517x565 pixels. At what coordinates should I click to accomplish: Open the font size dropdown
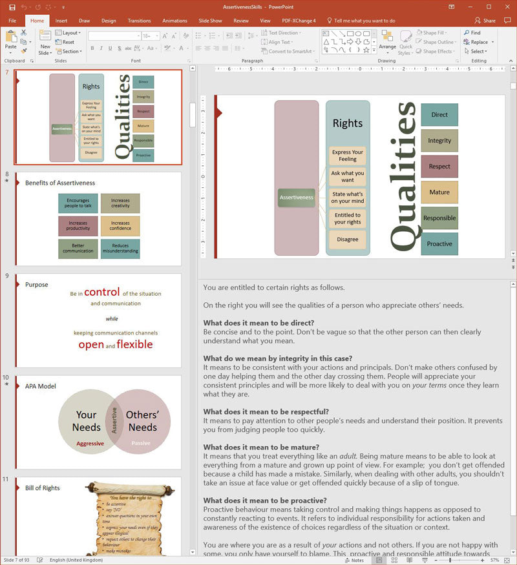click(157, 36)
